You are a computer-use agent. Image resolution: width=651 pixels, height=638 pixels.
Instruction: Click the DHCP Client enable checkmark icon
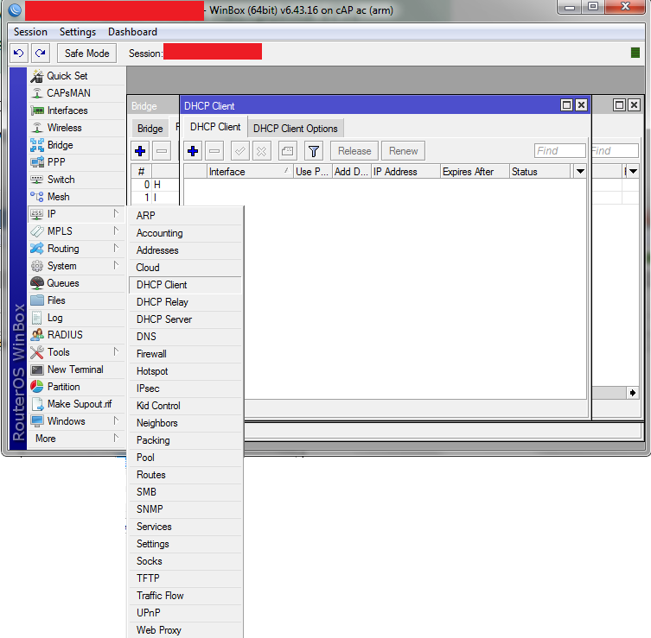click(x=240, y=151)
